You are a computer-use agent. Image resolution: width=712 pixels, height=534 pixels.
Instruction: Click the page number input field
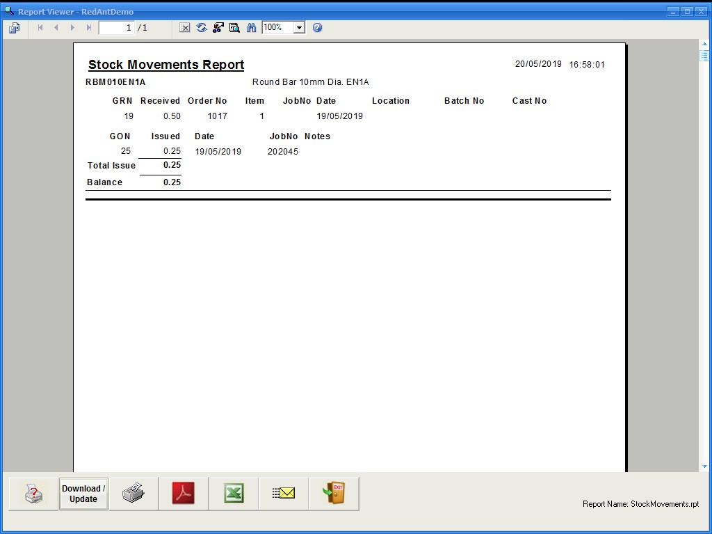[116, 28]
